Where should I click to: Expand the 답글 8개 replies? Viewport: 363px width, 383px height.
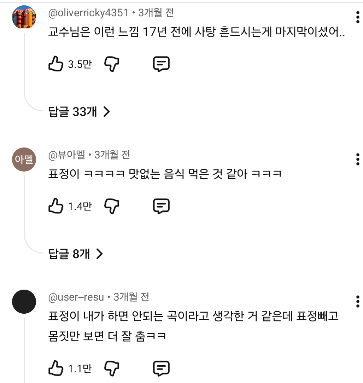[x=75, y=254]
